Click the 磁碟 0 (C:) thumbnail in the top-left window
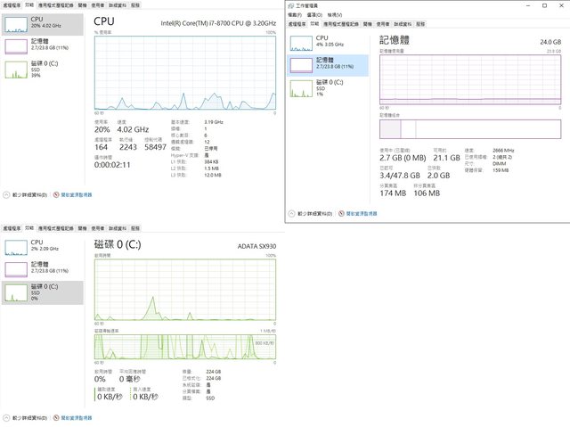This screenshot has width=570, height=427. (x=17, y=69)
